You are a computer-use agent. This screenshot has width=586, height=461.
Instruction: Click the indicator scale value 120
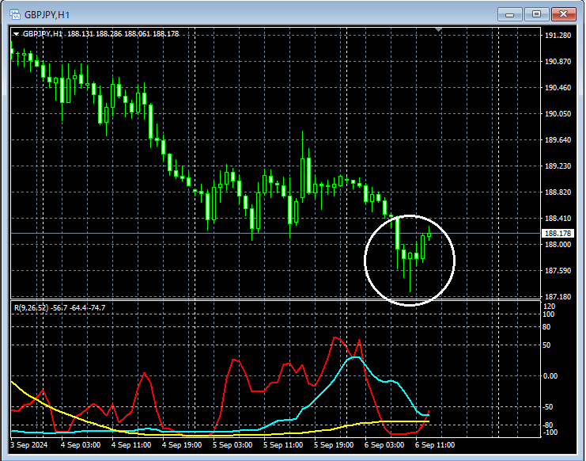pos(550,307)
